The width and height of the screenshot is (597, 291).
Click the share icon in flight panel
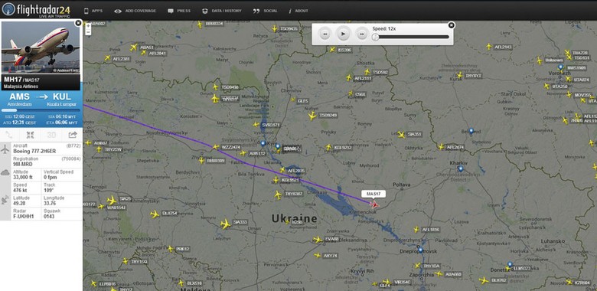(x=73, y=135)
